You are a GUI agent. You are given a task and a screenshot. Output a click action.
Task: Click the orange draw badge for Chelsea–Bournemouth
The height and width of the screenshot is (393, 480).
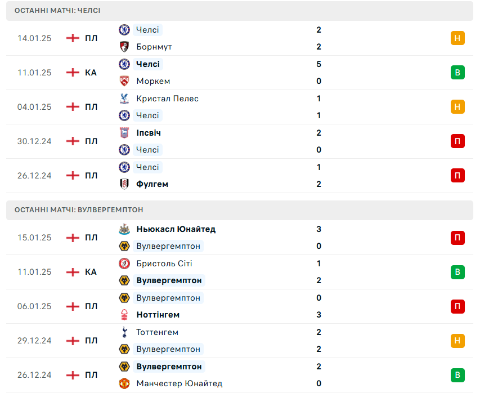457,38
